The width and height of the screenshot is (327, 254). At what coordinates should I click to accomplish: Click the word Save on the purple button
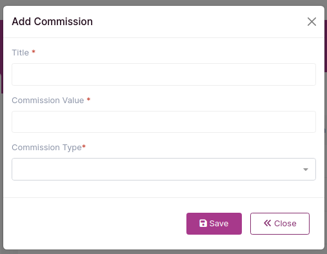click(x=219, y=224)
